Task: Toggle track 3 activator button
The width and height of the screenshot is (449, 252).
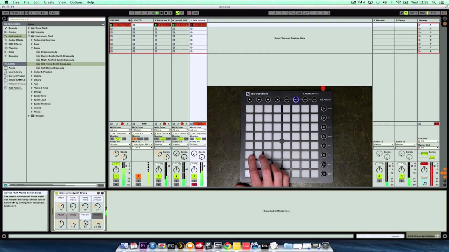Action: tap(159, 176)
